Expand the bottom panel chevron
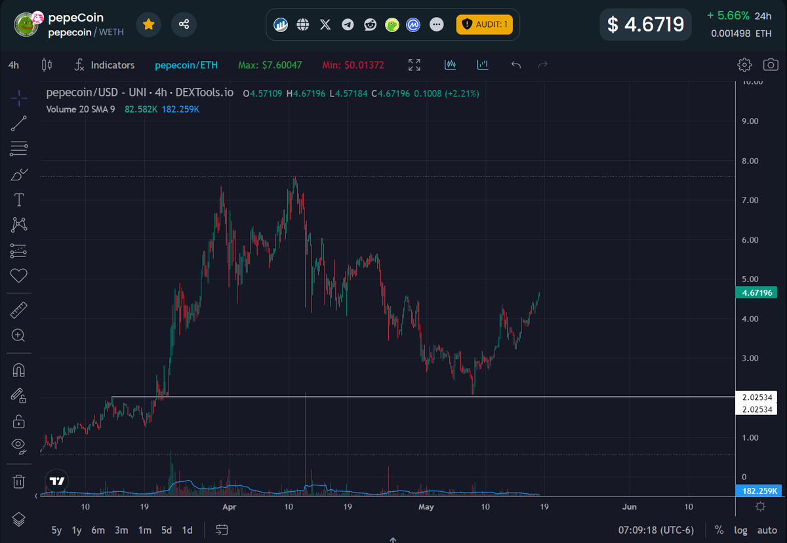 point(393,539)
